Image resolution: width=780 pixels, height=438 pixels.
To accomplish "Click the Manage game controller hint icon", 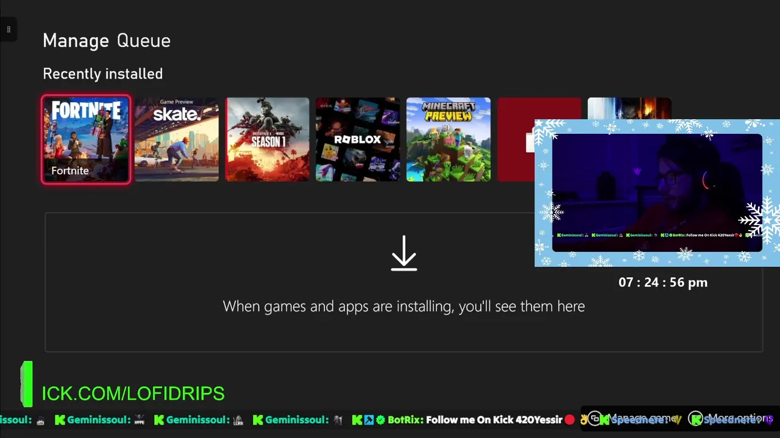I will (595, 419).
